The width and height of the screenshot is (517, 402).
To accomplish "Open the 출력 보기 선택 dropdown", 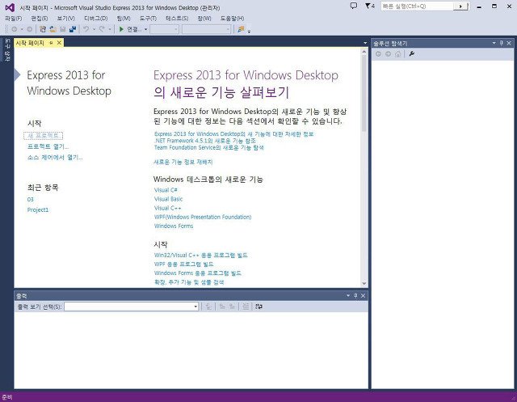I will click(131, 307).
